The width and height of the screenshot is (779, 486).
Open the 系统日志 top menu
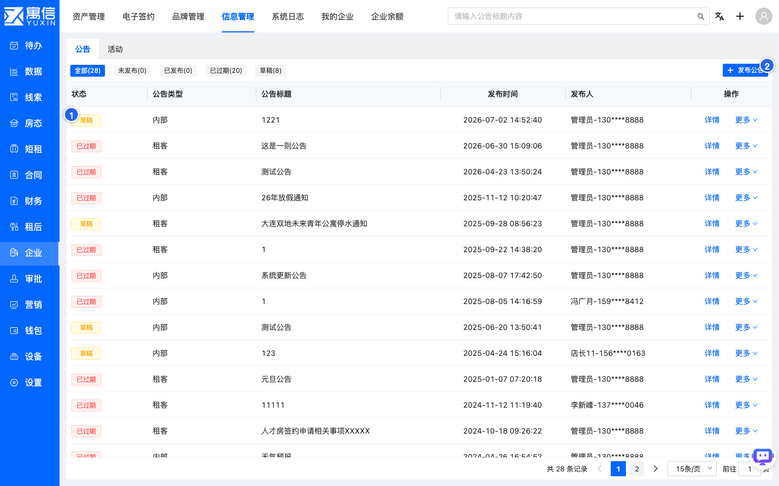(288, 16)
